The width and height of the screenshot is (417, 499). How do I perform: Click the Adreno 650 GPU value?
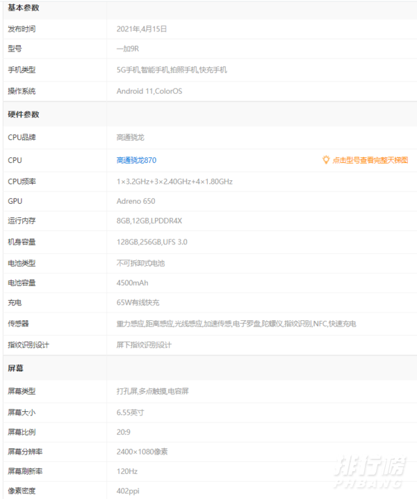pos(136,201)
